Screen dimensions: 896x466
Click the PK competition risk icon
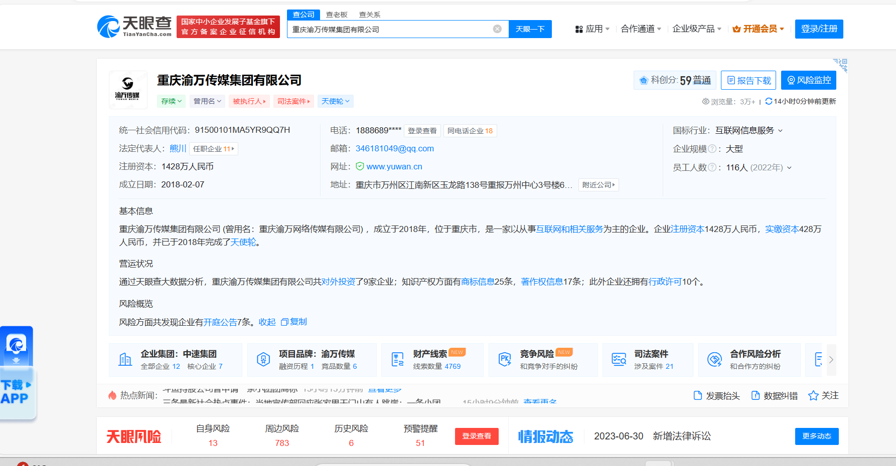[505, 359]
